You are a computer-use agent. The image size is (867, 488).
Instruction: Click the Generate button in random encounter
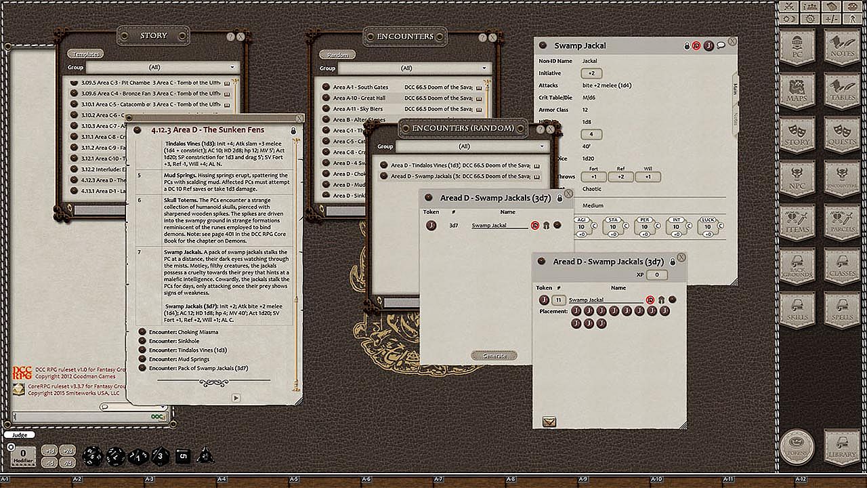point(494,356)
